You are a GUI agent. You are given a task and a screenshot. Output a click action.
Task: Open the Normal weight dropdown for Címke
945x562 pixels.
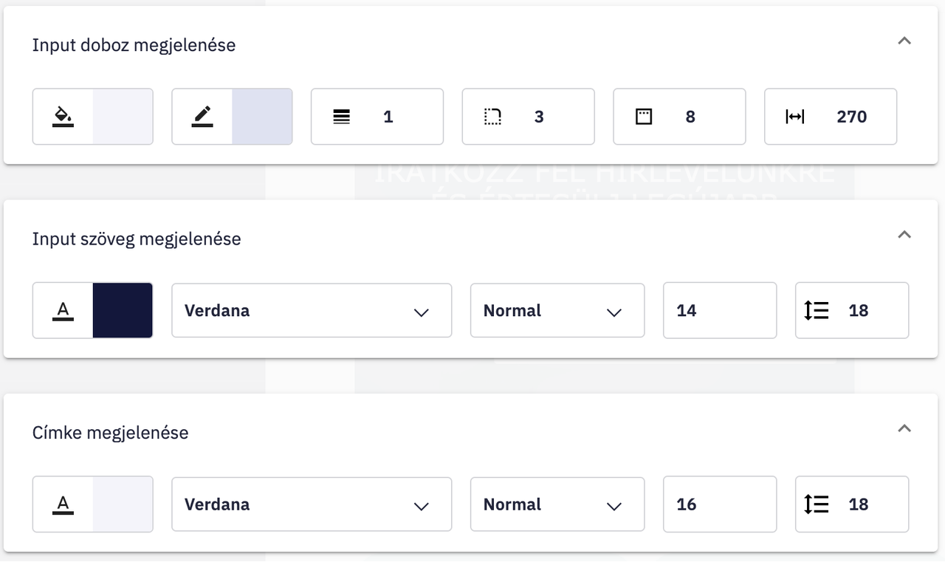[557, 504]
